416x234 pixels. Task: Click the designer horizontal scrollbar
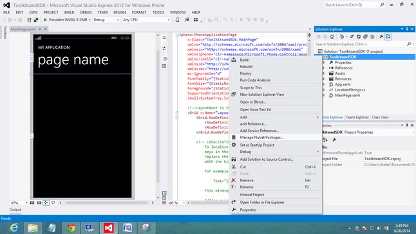[x=107, y=203]
